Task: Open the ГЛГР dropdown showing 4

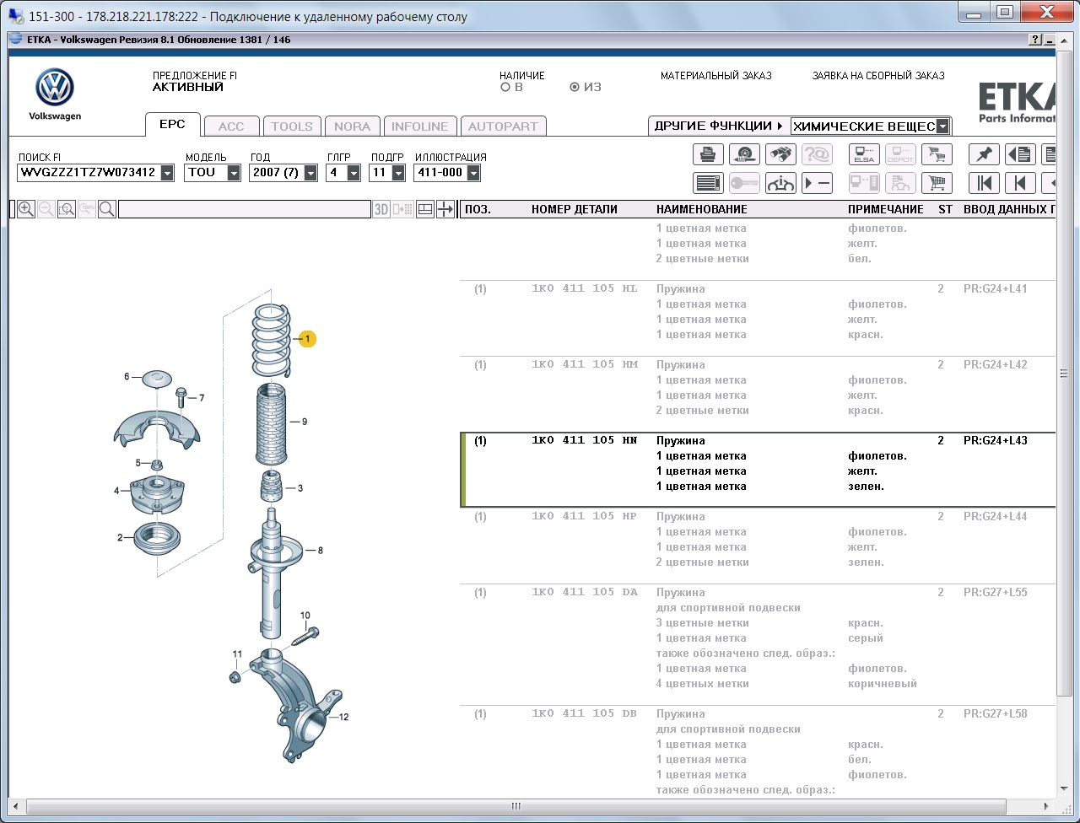Action: 354,173
